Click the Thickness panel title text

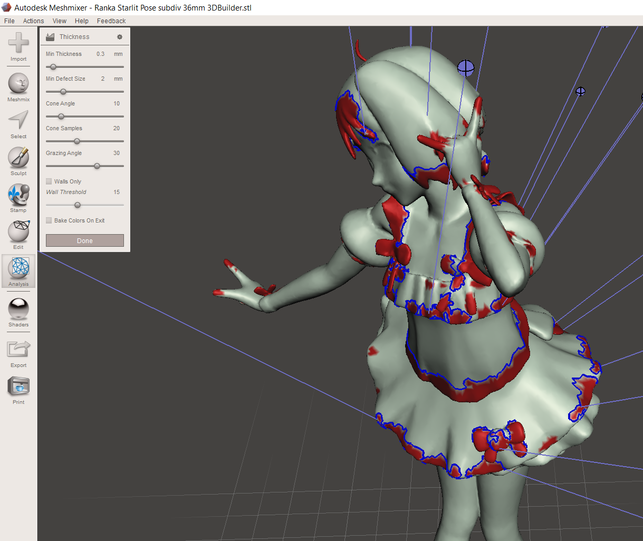[x=74, y=37]
